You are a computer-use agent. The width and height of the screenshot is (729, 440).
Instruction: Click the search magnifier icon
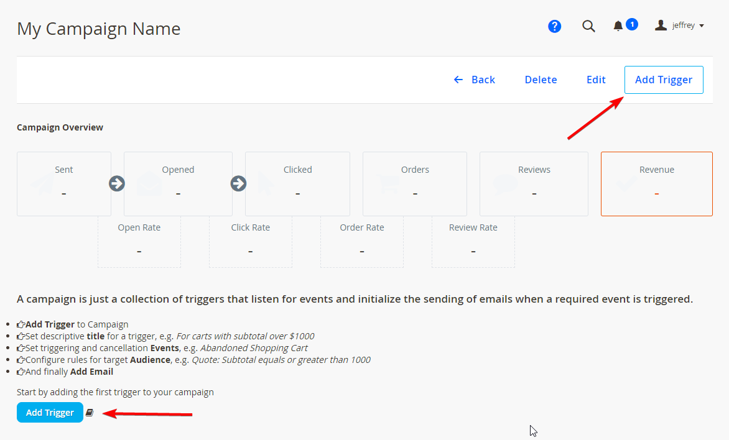(x=588, y=26)
